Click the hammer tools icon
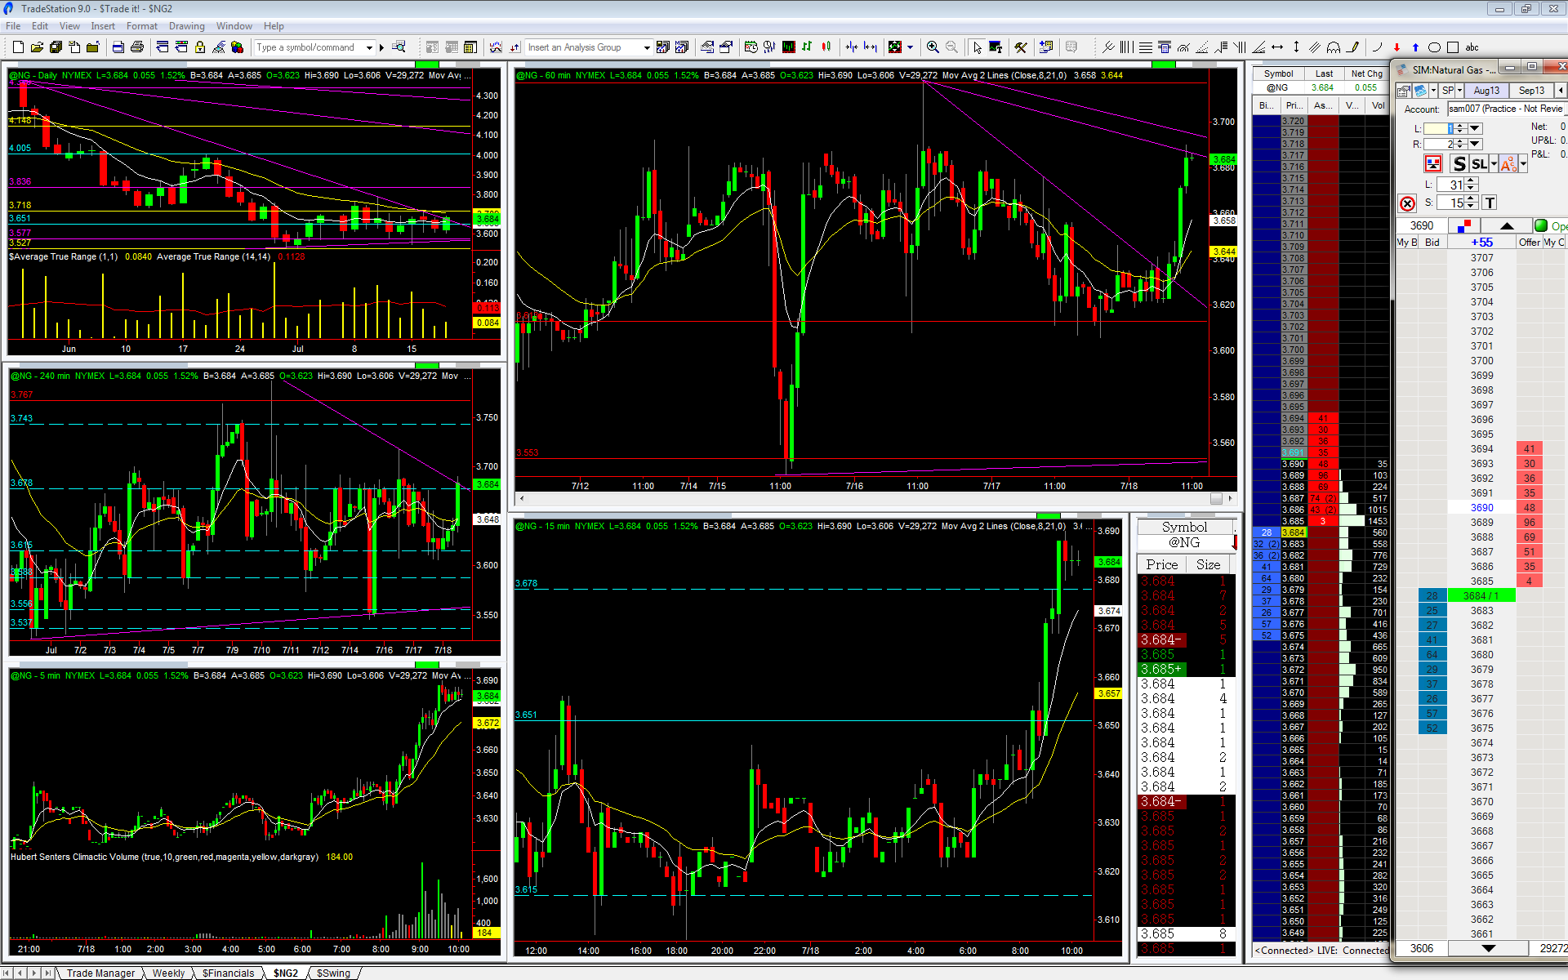 click(x=1021, y=47)
